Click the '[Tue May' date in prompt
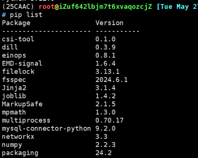198x158 pixels. [173, 7]
